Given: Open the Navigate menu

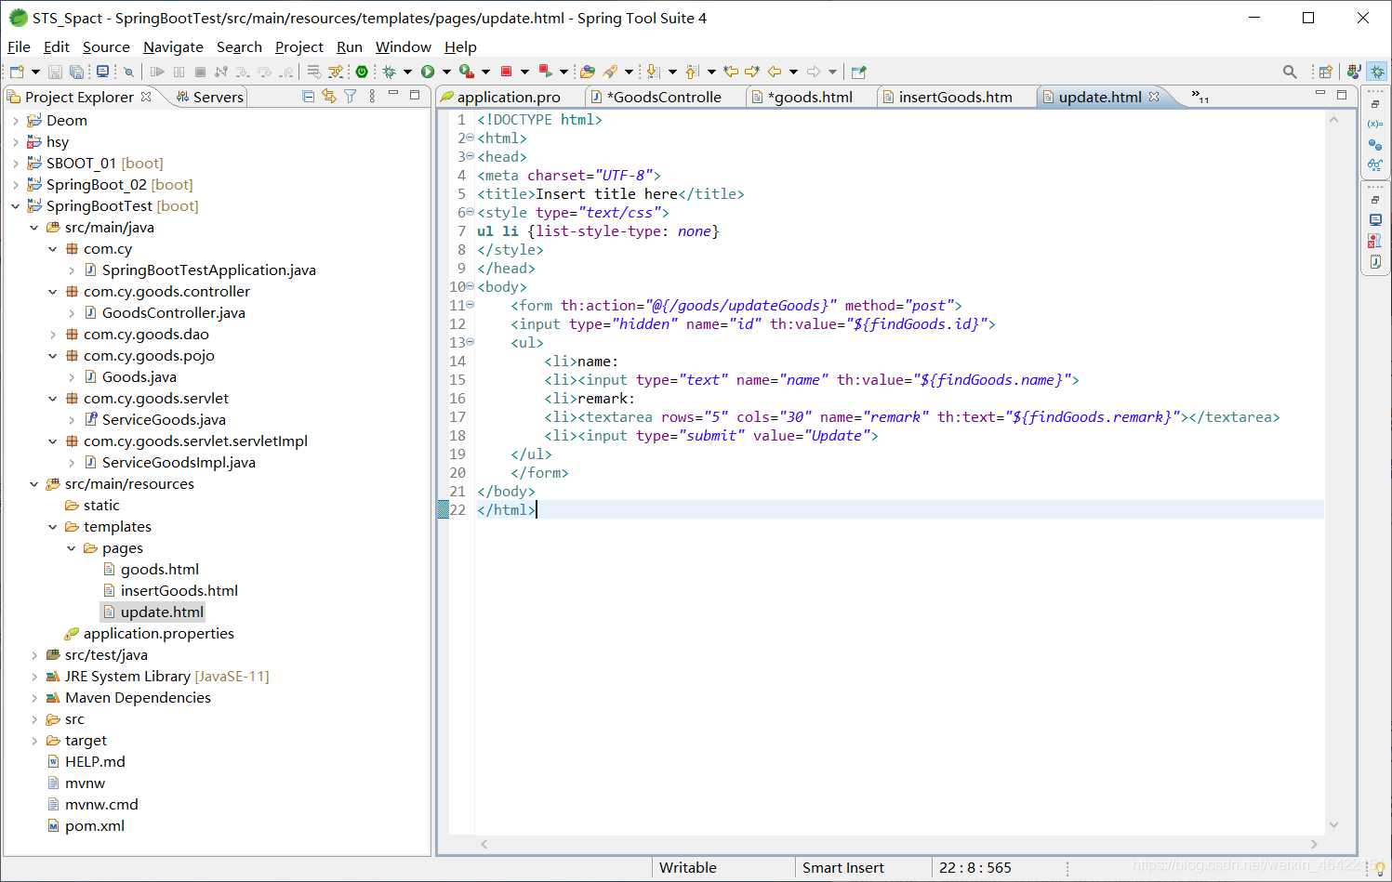Looking at the screenshot, I should click(173, 46).
